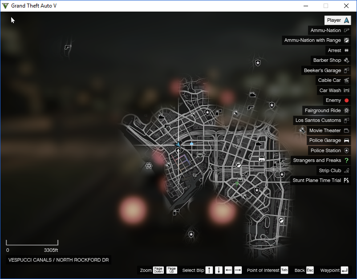Viewport: 357px width, 279px height.
Task: Select the Player entry in the legend
Action: click(337, 20)
